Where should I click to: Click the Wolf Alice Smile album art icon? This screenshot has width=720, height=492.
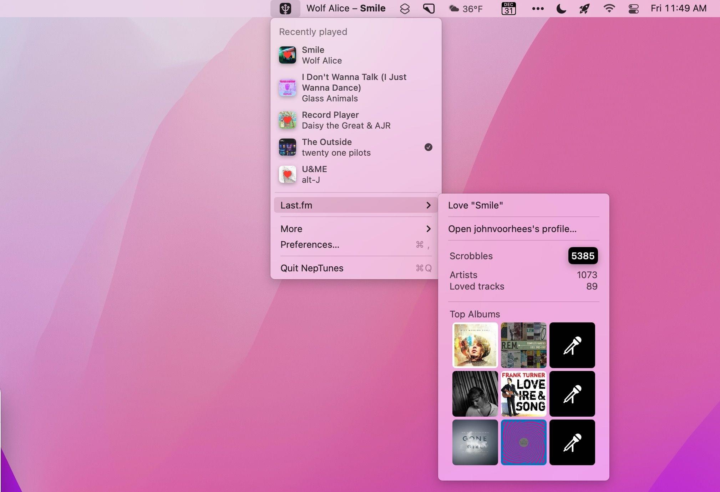click(x=288, y=55)
